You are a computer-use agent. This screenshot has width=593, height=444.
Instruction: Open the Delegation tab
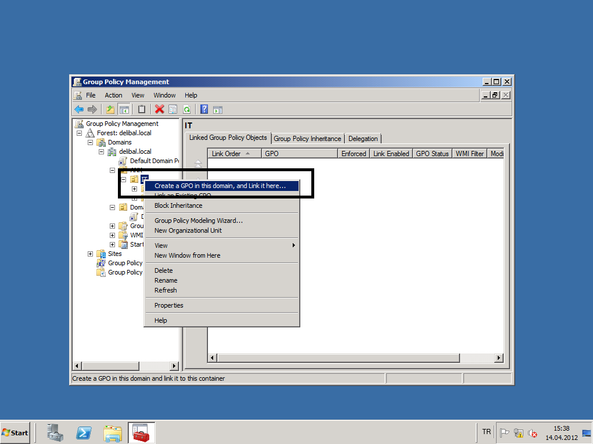coord(363,139)
